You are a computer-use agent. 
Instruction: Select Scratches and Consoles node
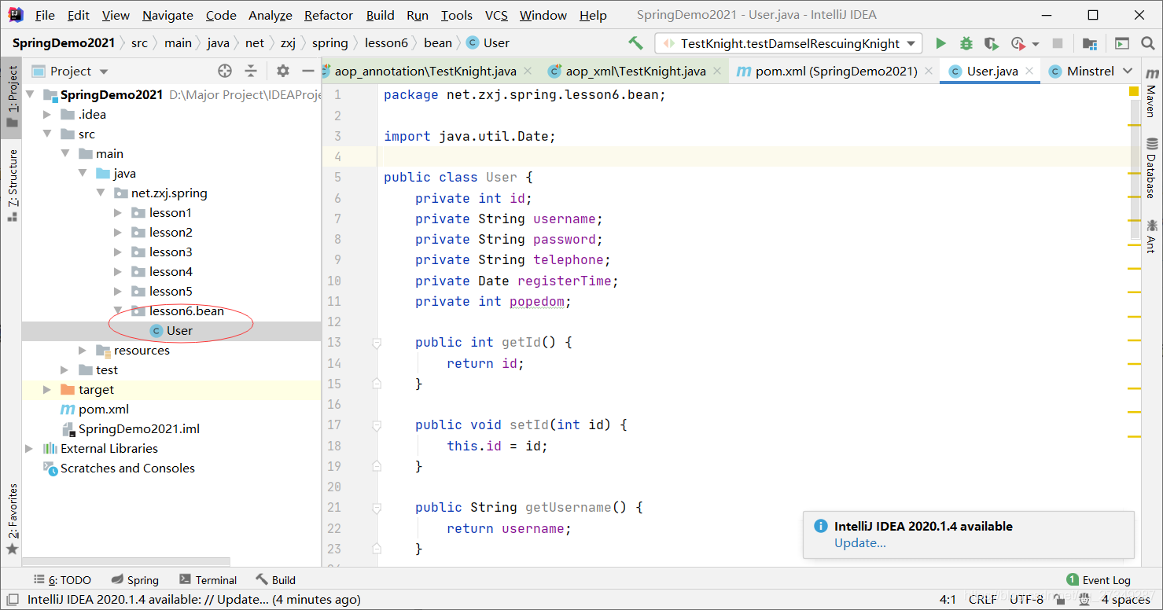pos(127,468)
